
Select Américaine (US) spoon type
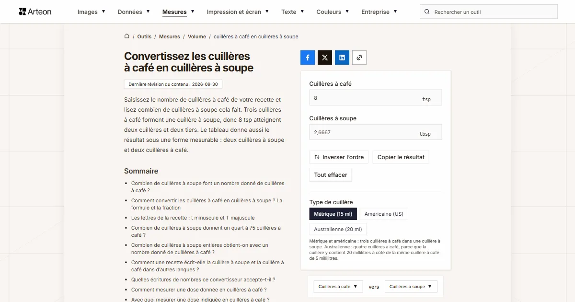coord(384,214)
